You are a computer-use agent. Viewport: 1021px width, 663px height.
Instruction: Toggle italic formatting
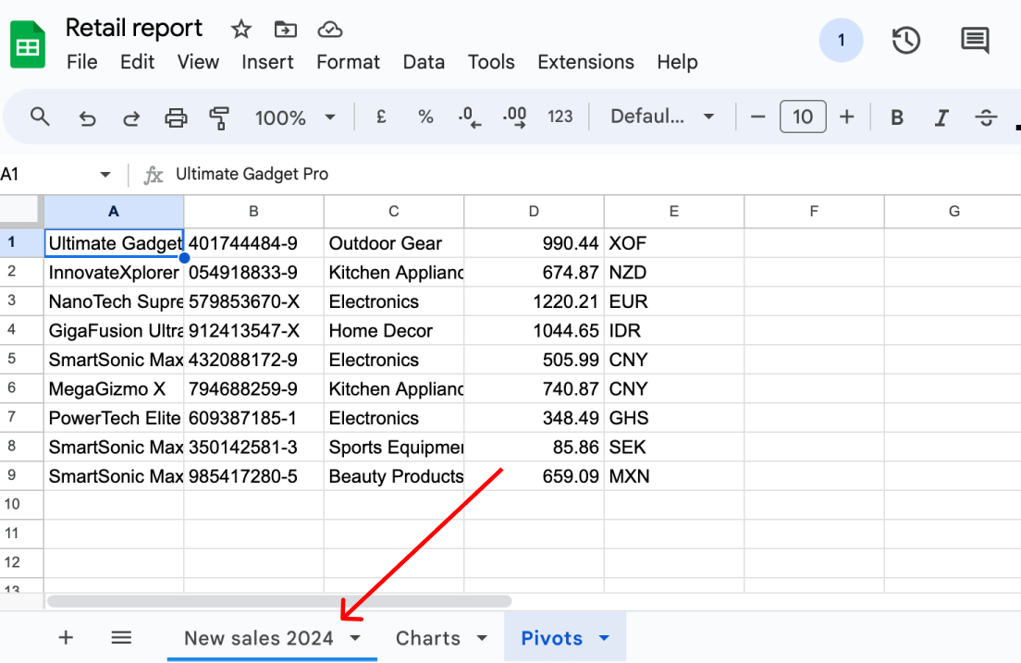tap(941, 117)
